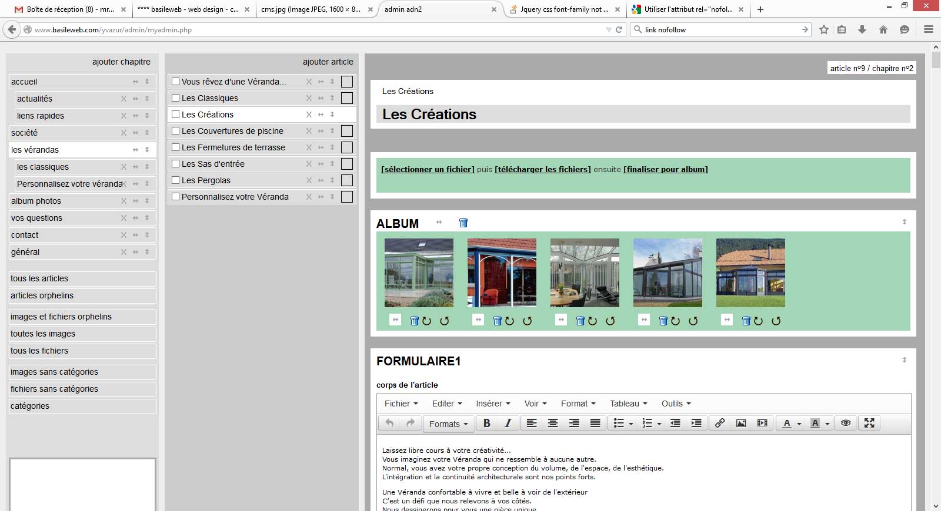Toggle bold formatting in the editor
This screenshot has height=511, width=941.
click(x=487, y=423)
